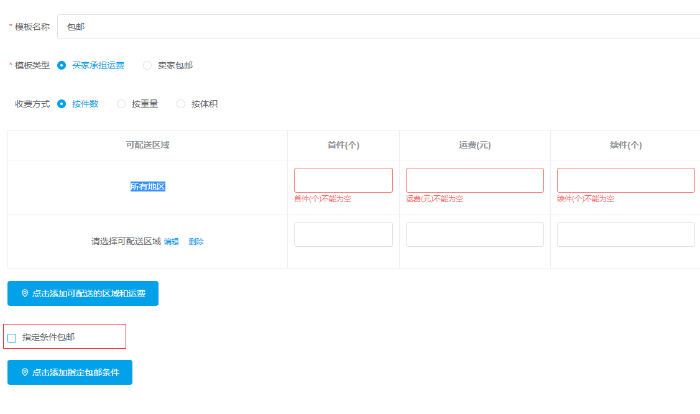Choose 按件数 as the charging method
This screenshot has width=700, height=414.
tap(62, 104)
